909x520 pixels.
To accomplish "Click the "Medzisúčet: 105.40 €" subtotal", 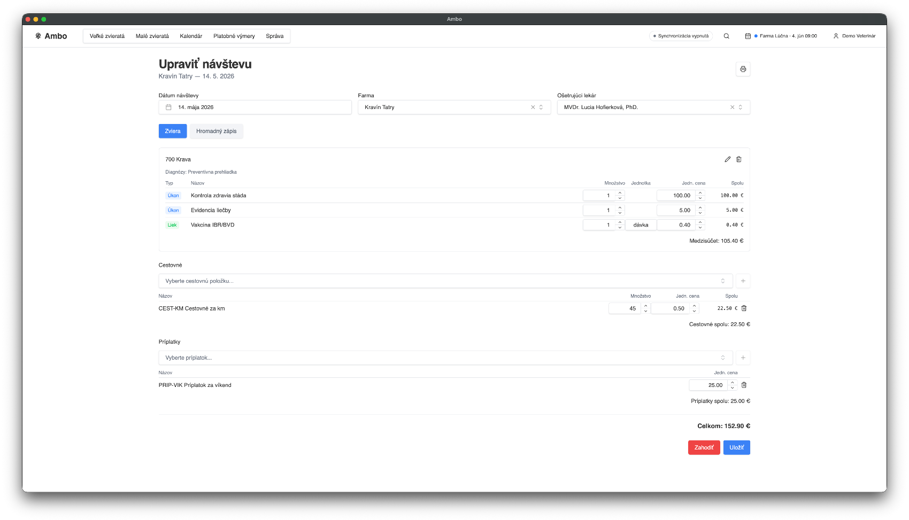I will click(x=716, y=241).
